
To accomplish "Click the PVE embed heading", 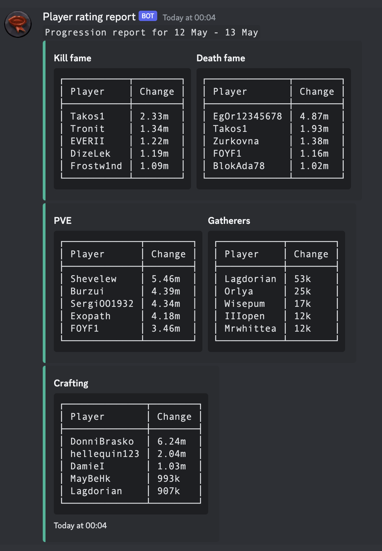I will coord(63,221).
